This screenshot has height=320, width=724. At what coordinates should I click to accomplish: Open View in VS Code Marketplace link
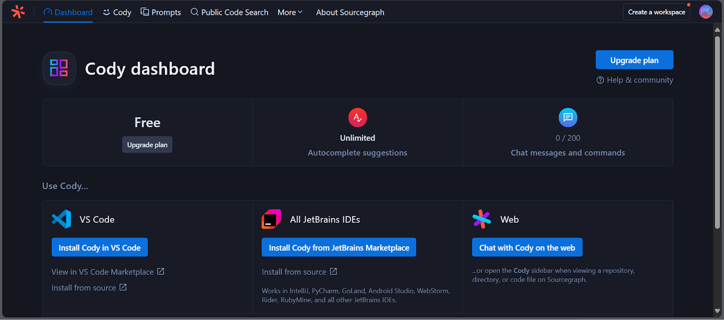click(x=108, y=272)
